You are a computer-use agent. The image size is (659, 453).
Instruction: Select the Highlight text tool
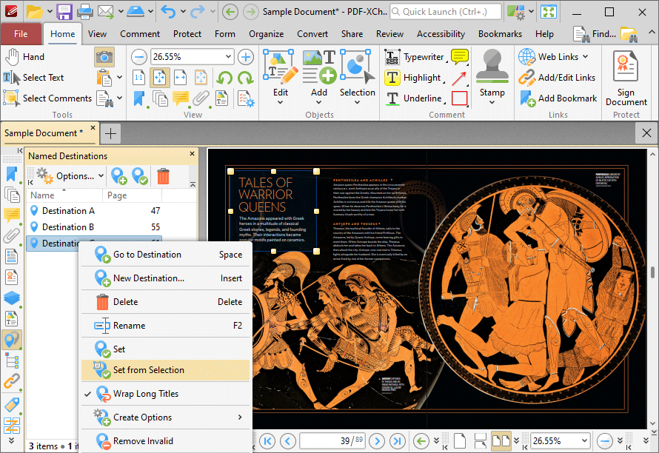pyautogui.click(x=412, y=78)
